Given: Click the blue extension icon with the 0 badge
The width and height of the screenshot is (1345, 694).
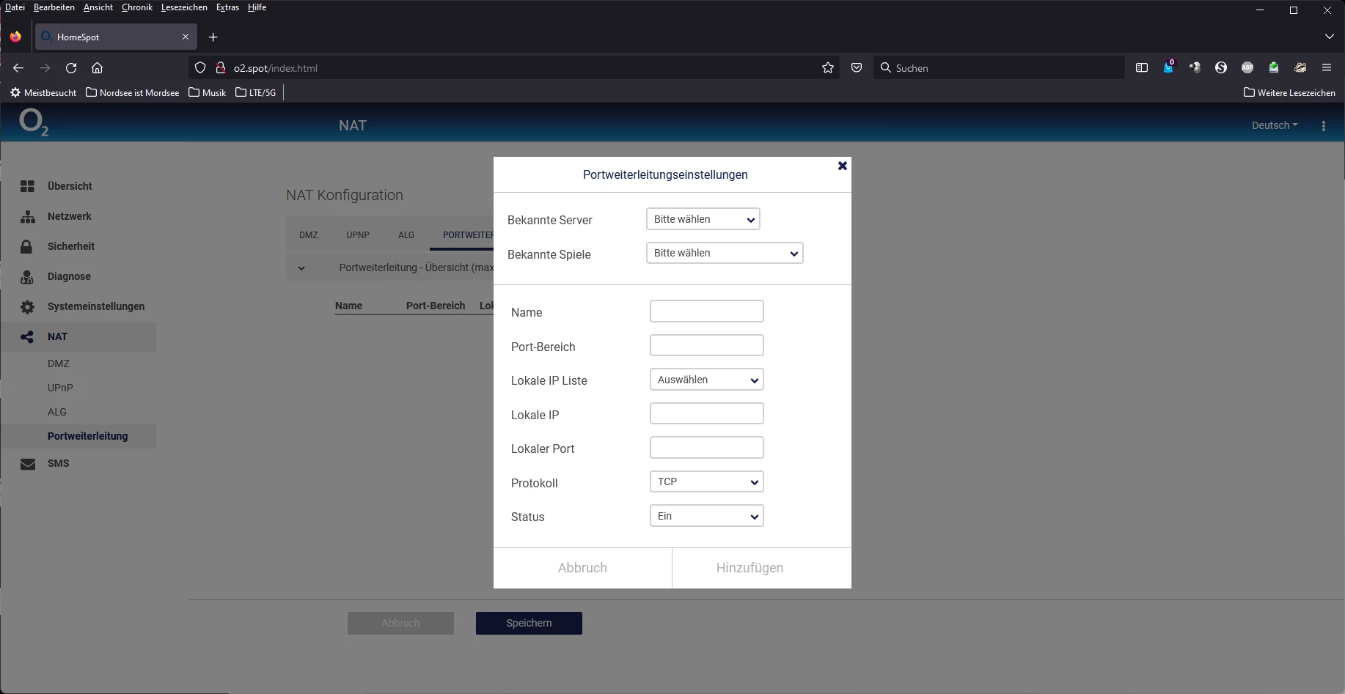Looking at the screenshot, I should click(x=1168, y=68).
